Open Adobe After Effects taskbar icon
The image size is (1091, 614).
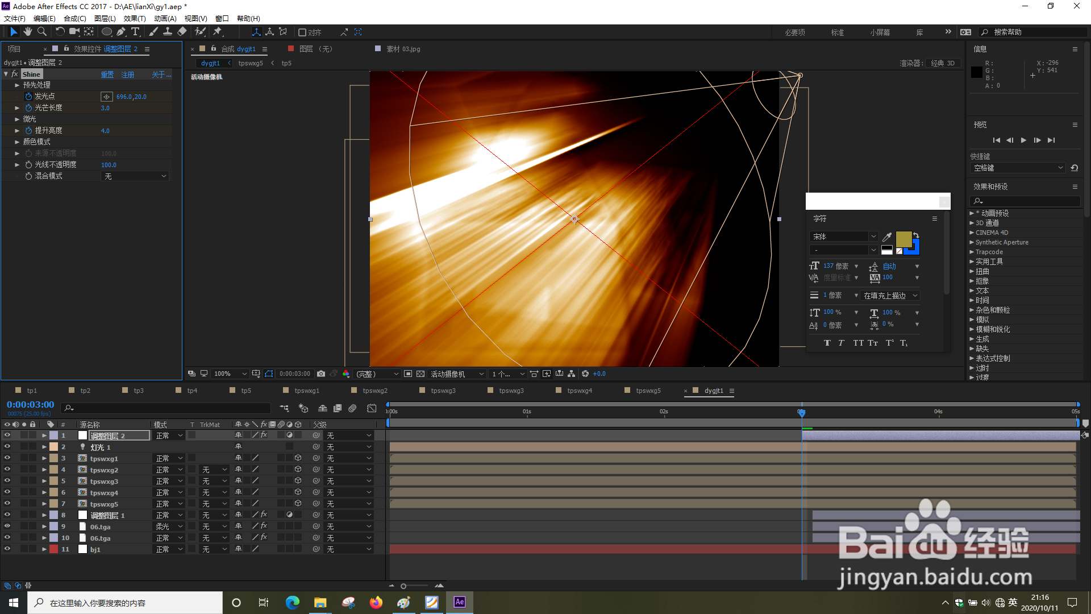pyautogui.click(x=459, y=602)
